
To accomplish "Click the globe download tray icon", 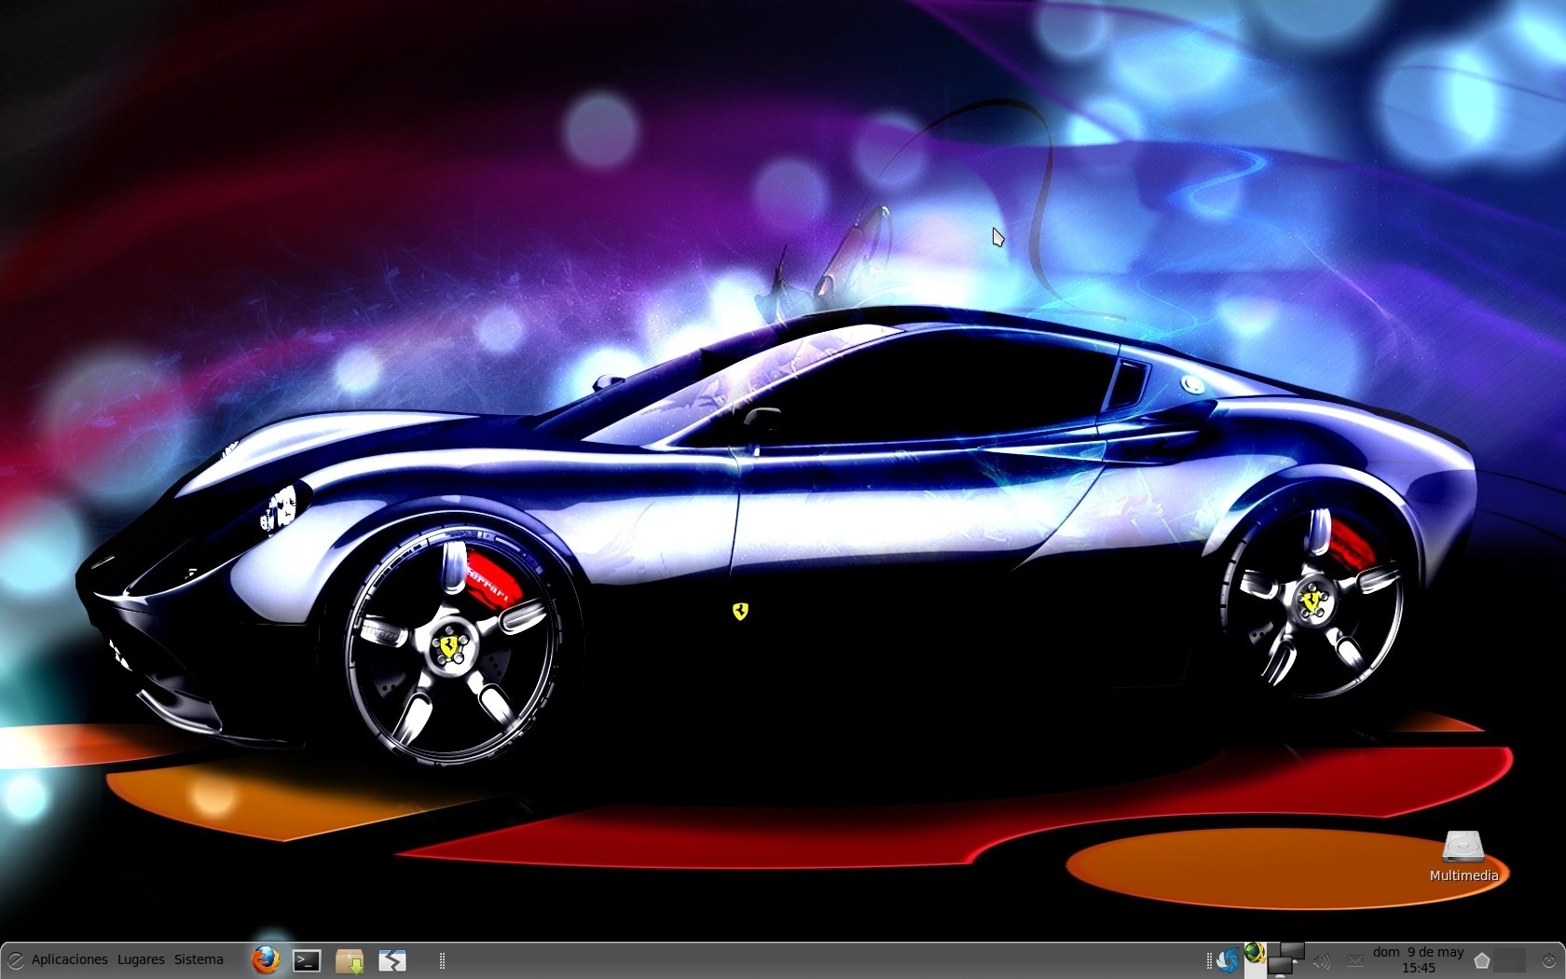I will tap(1255, 953).
